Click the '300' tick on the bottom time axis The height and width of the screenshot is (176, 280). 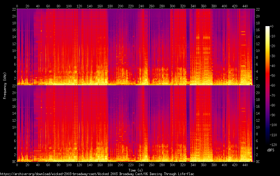click(x=172, y=165)
